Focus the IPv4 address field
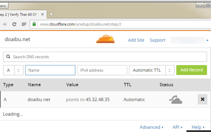This screenshot has width=211, height=132. click(102, 70)
